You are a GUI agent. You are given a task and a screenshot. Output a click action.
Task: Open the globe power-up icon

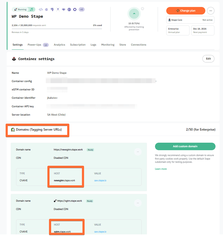[x=69, y=9]
